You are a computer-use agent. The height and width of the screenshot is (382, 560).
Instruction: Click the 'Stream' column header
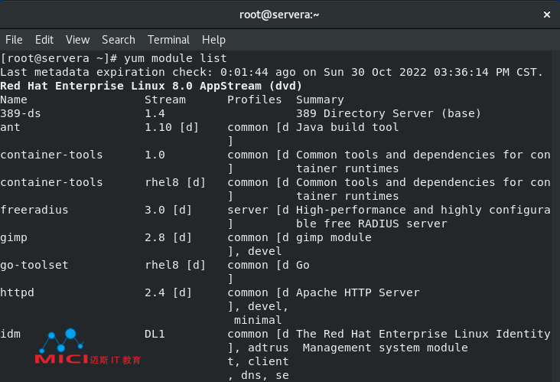pyautogui.click(x=165, y=100)
